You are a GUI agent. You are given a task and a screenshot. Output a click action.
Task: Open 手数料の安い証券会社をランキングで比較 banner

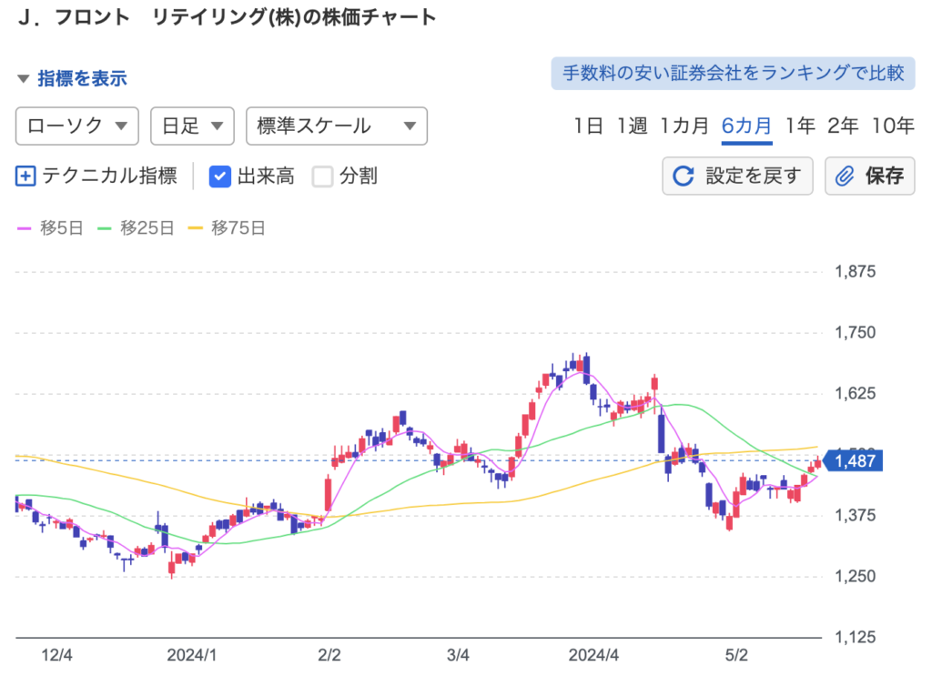[x=733, y=74]
